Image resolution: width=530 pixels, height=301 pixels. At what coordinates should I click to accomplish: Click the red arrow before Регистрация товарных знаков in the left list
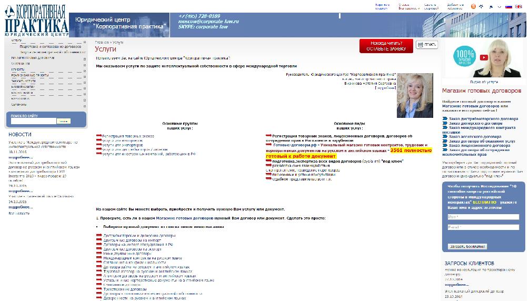pos(99,136)
